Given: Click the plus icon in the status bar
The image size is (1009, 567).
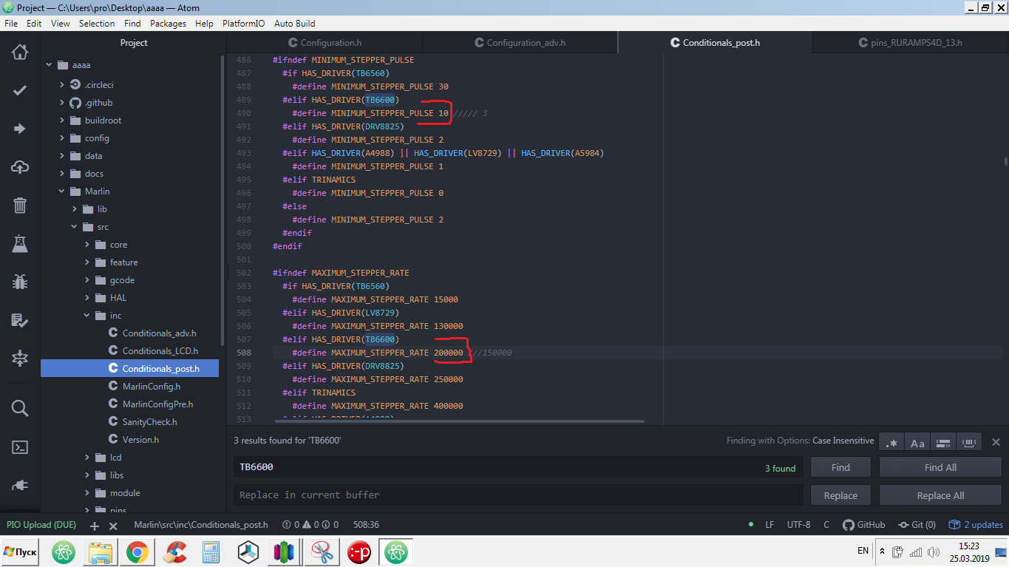Looking at the screenshot, I should pos(94,526).
